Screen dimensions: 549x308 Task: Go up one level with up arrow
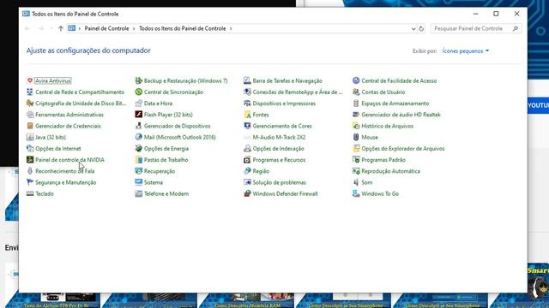point(61,28)
